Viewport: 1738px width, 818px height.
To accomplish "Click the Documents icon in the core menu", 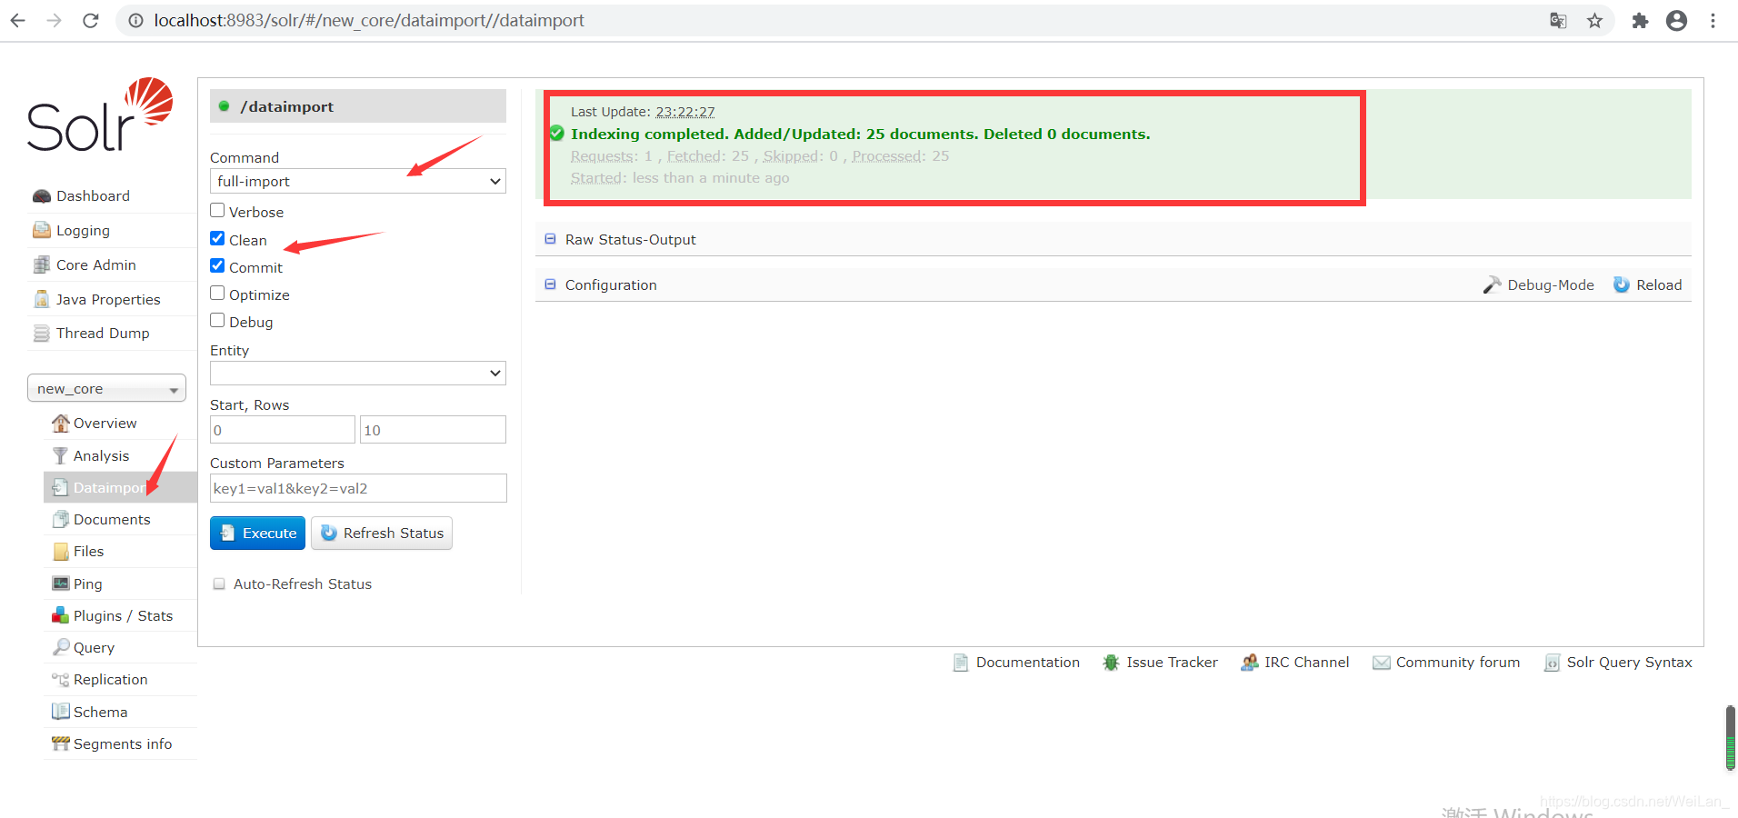I will (x=60, y=519).
